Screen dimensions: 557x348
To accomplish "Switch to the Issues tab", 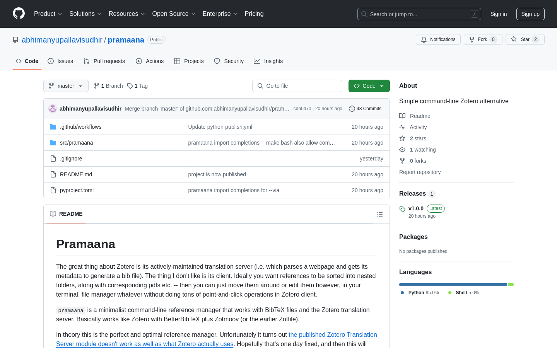I will point(60,61).
